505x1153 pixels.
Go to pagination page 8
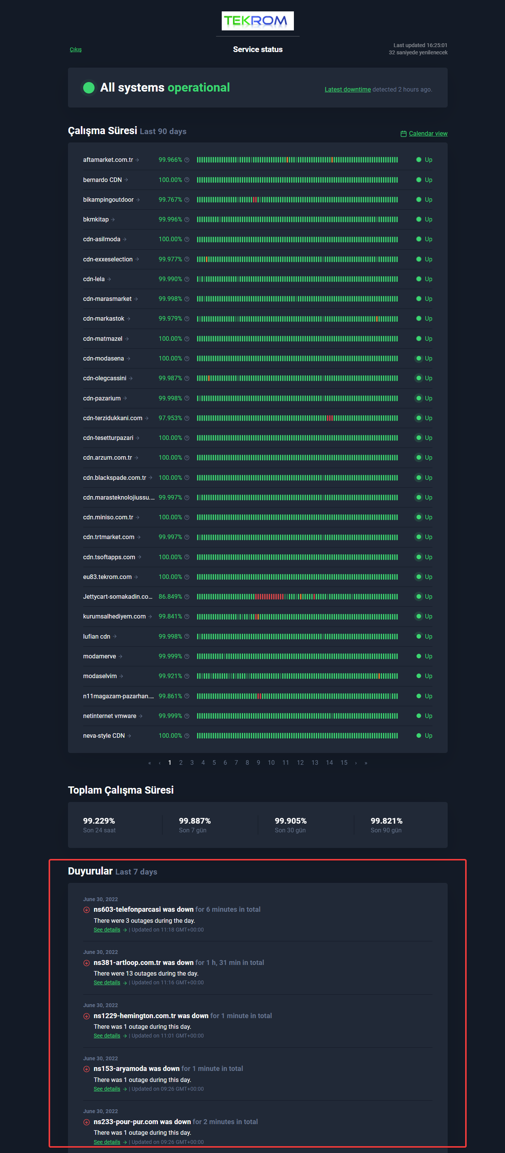pos(247,763)
